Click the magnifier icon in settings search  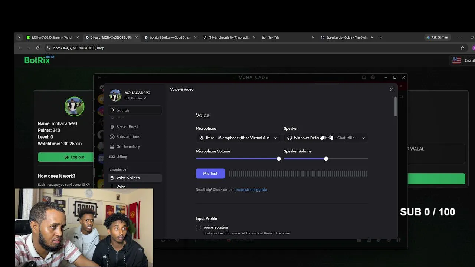(x=112, y=110)
